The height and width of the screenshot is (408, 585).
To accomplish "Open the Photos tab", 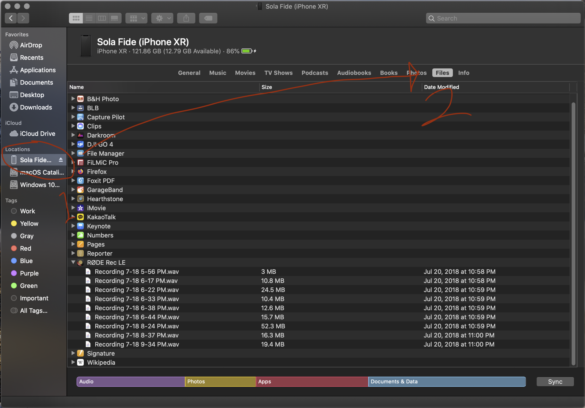I will point(416,73).
